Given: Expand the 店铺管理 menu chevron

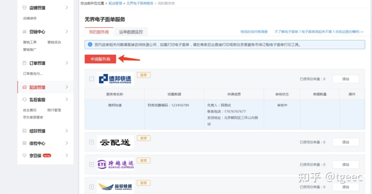Looking at the screenshot, I should coord(66,8).
